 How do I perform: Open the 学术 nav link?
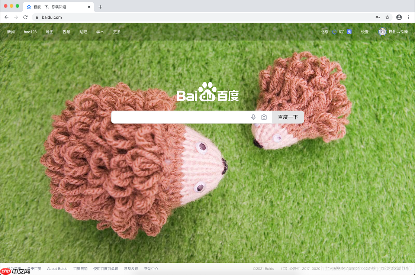tap(100, 32)
